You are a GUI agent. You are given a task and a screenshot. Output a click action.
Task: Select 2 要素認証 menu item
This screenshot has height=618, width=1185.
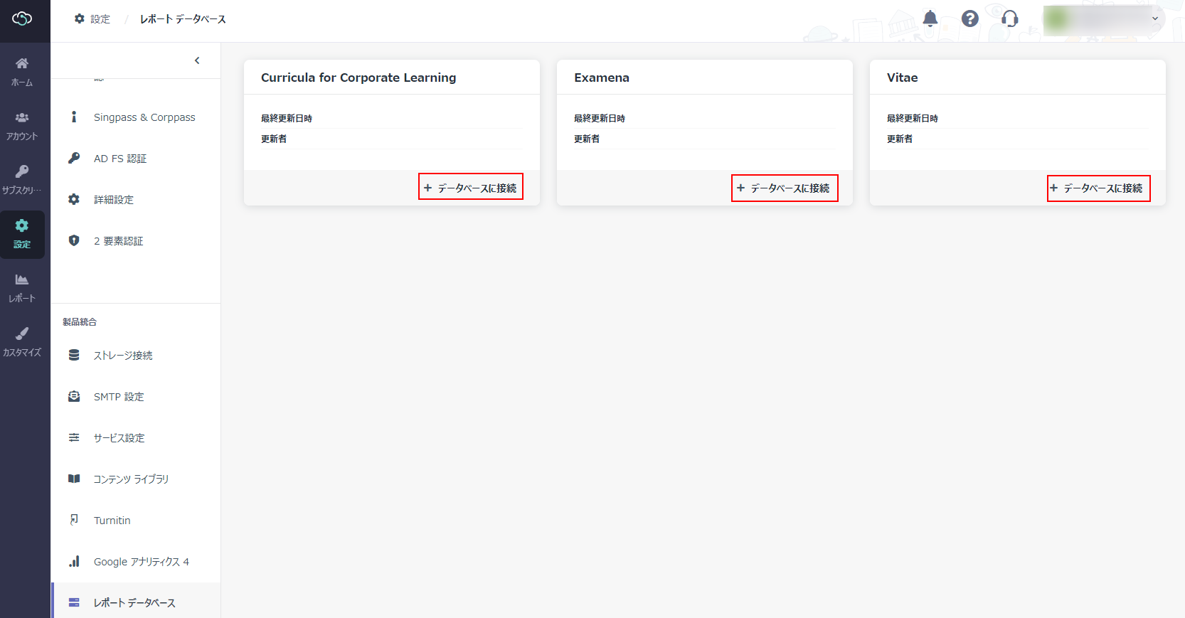point(136,241)
